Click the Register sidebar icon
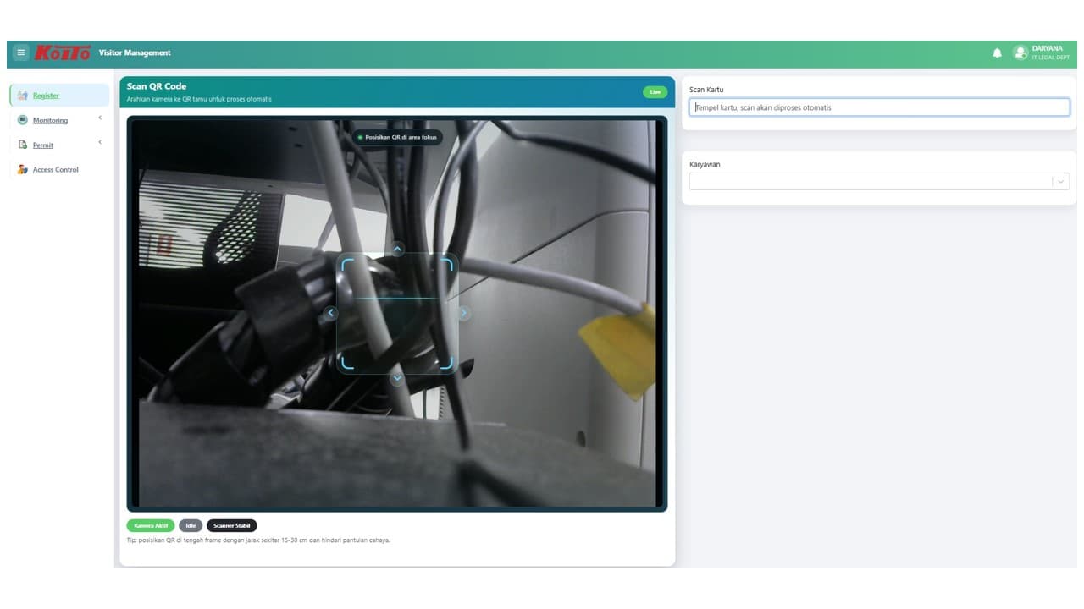The height and width of the screenshot is (609, 1084). [x=23, y=96]
